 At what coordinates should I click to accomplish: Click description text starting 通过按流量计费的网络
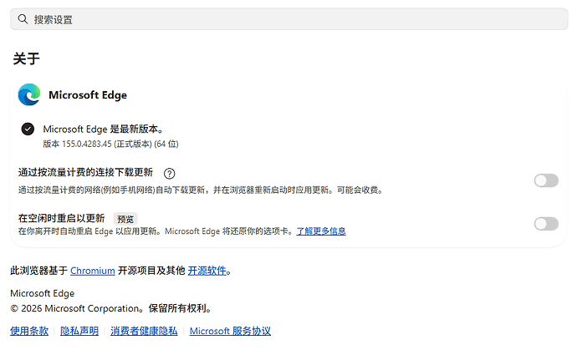point(201,190)
